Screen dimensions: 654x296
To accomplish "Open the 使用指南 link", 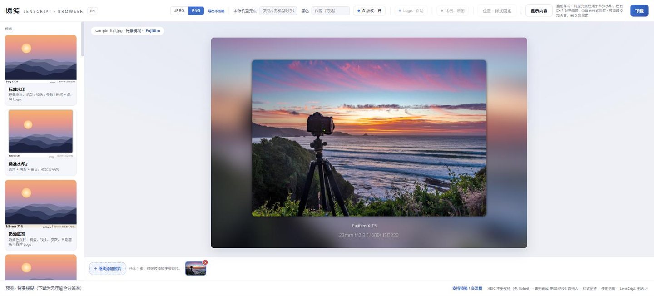I will pyautogui.click(x=608, y=288).
